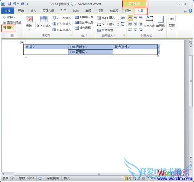Select Align Bottom Right icon

point(141,30)
